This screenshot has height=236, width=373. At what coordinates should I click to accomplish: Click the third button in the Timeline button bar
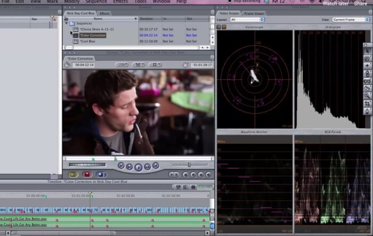click(193, 187)
